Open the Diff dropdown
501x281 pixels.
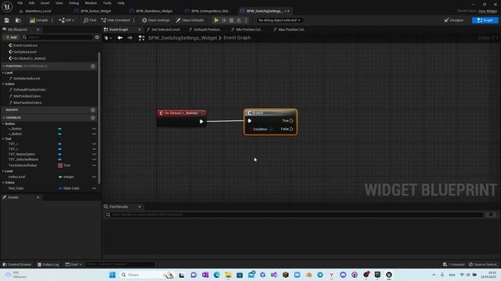pyautogui.click(x=67, y=20)
